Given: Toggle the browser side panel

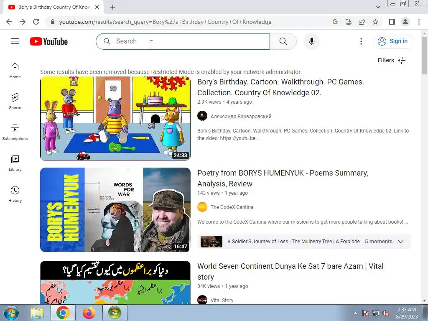Looking at the screenshot, I should [392, 22].
